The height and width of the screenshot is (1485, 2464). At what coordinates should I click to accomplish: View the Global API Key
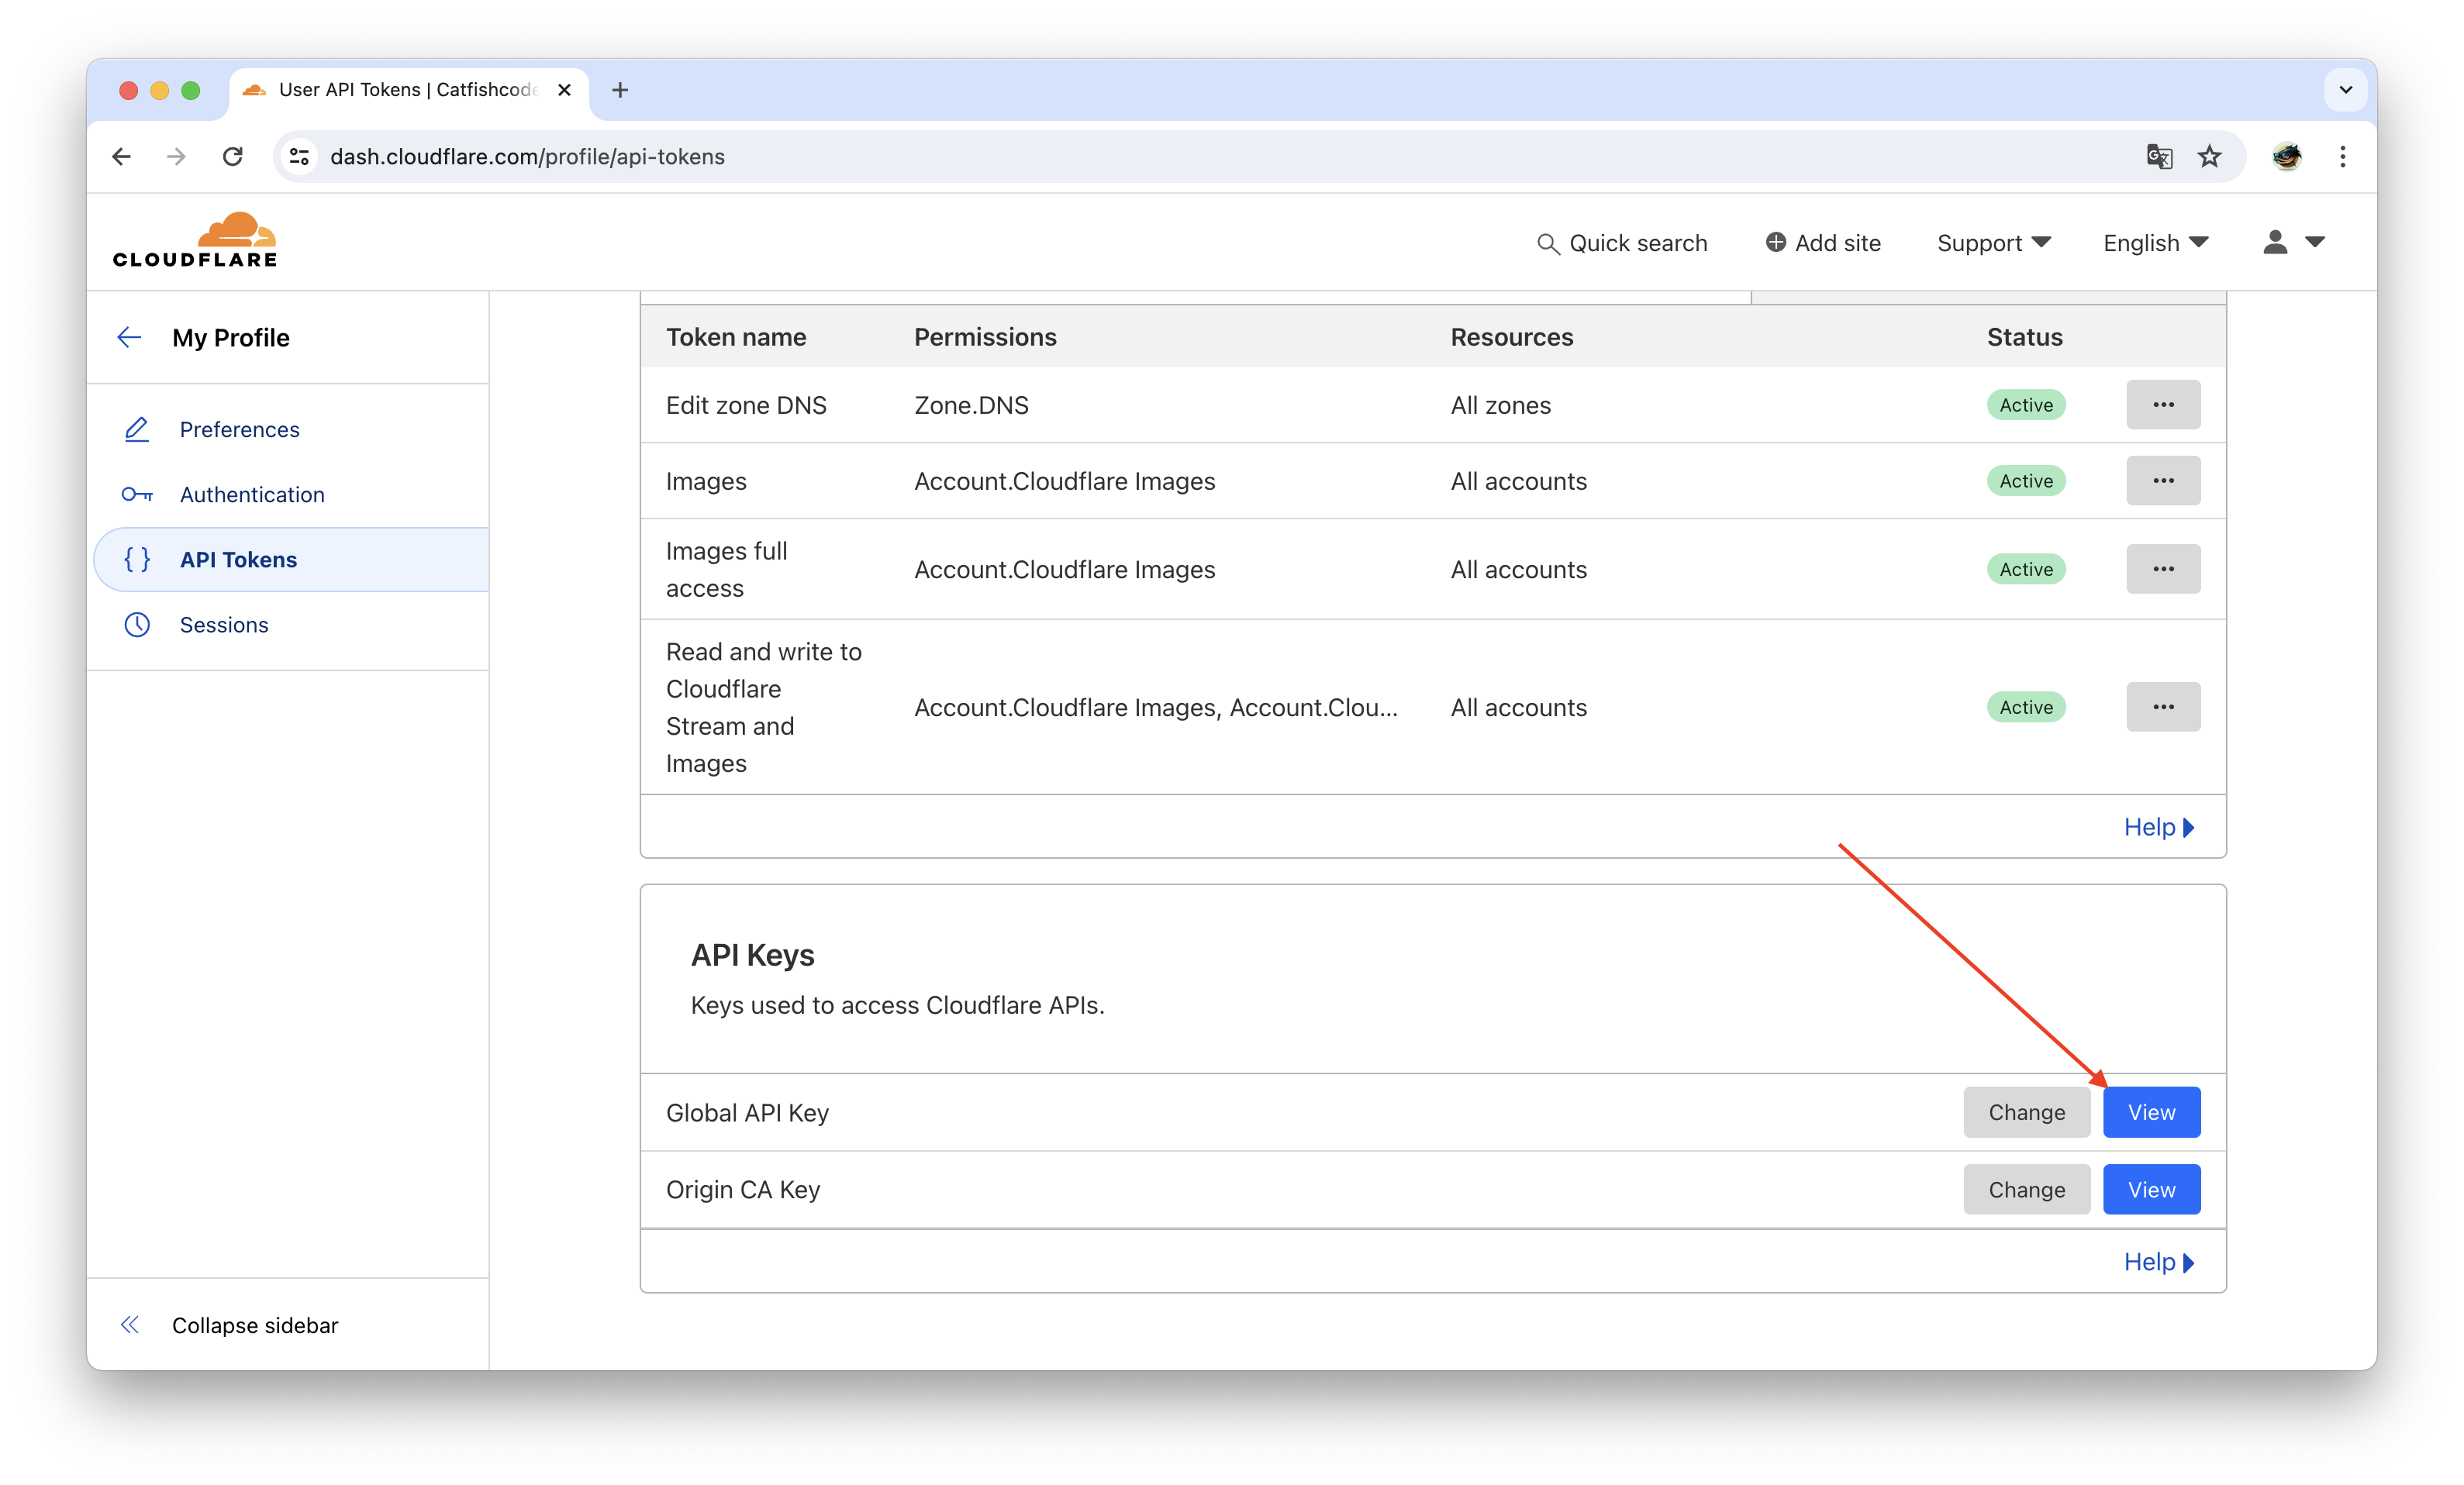pyautogui.click(x=2151, y=1112)
